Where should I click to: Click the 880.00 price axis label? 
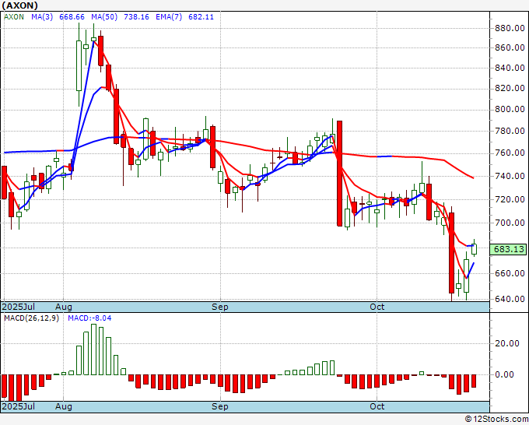pyautogui.click(x=510, y=28)
